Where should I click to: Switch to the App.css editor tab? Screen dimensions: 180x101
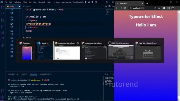(x=27, y=6)
